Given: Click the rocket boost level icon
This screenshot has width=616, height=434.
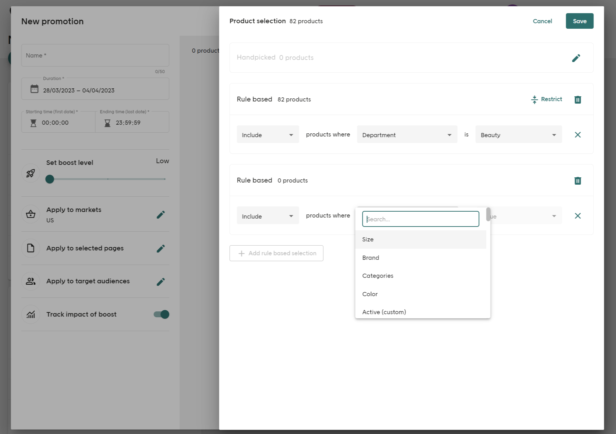Looking at the screenshot, I should coord(30,173).
